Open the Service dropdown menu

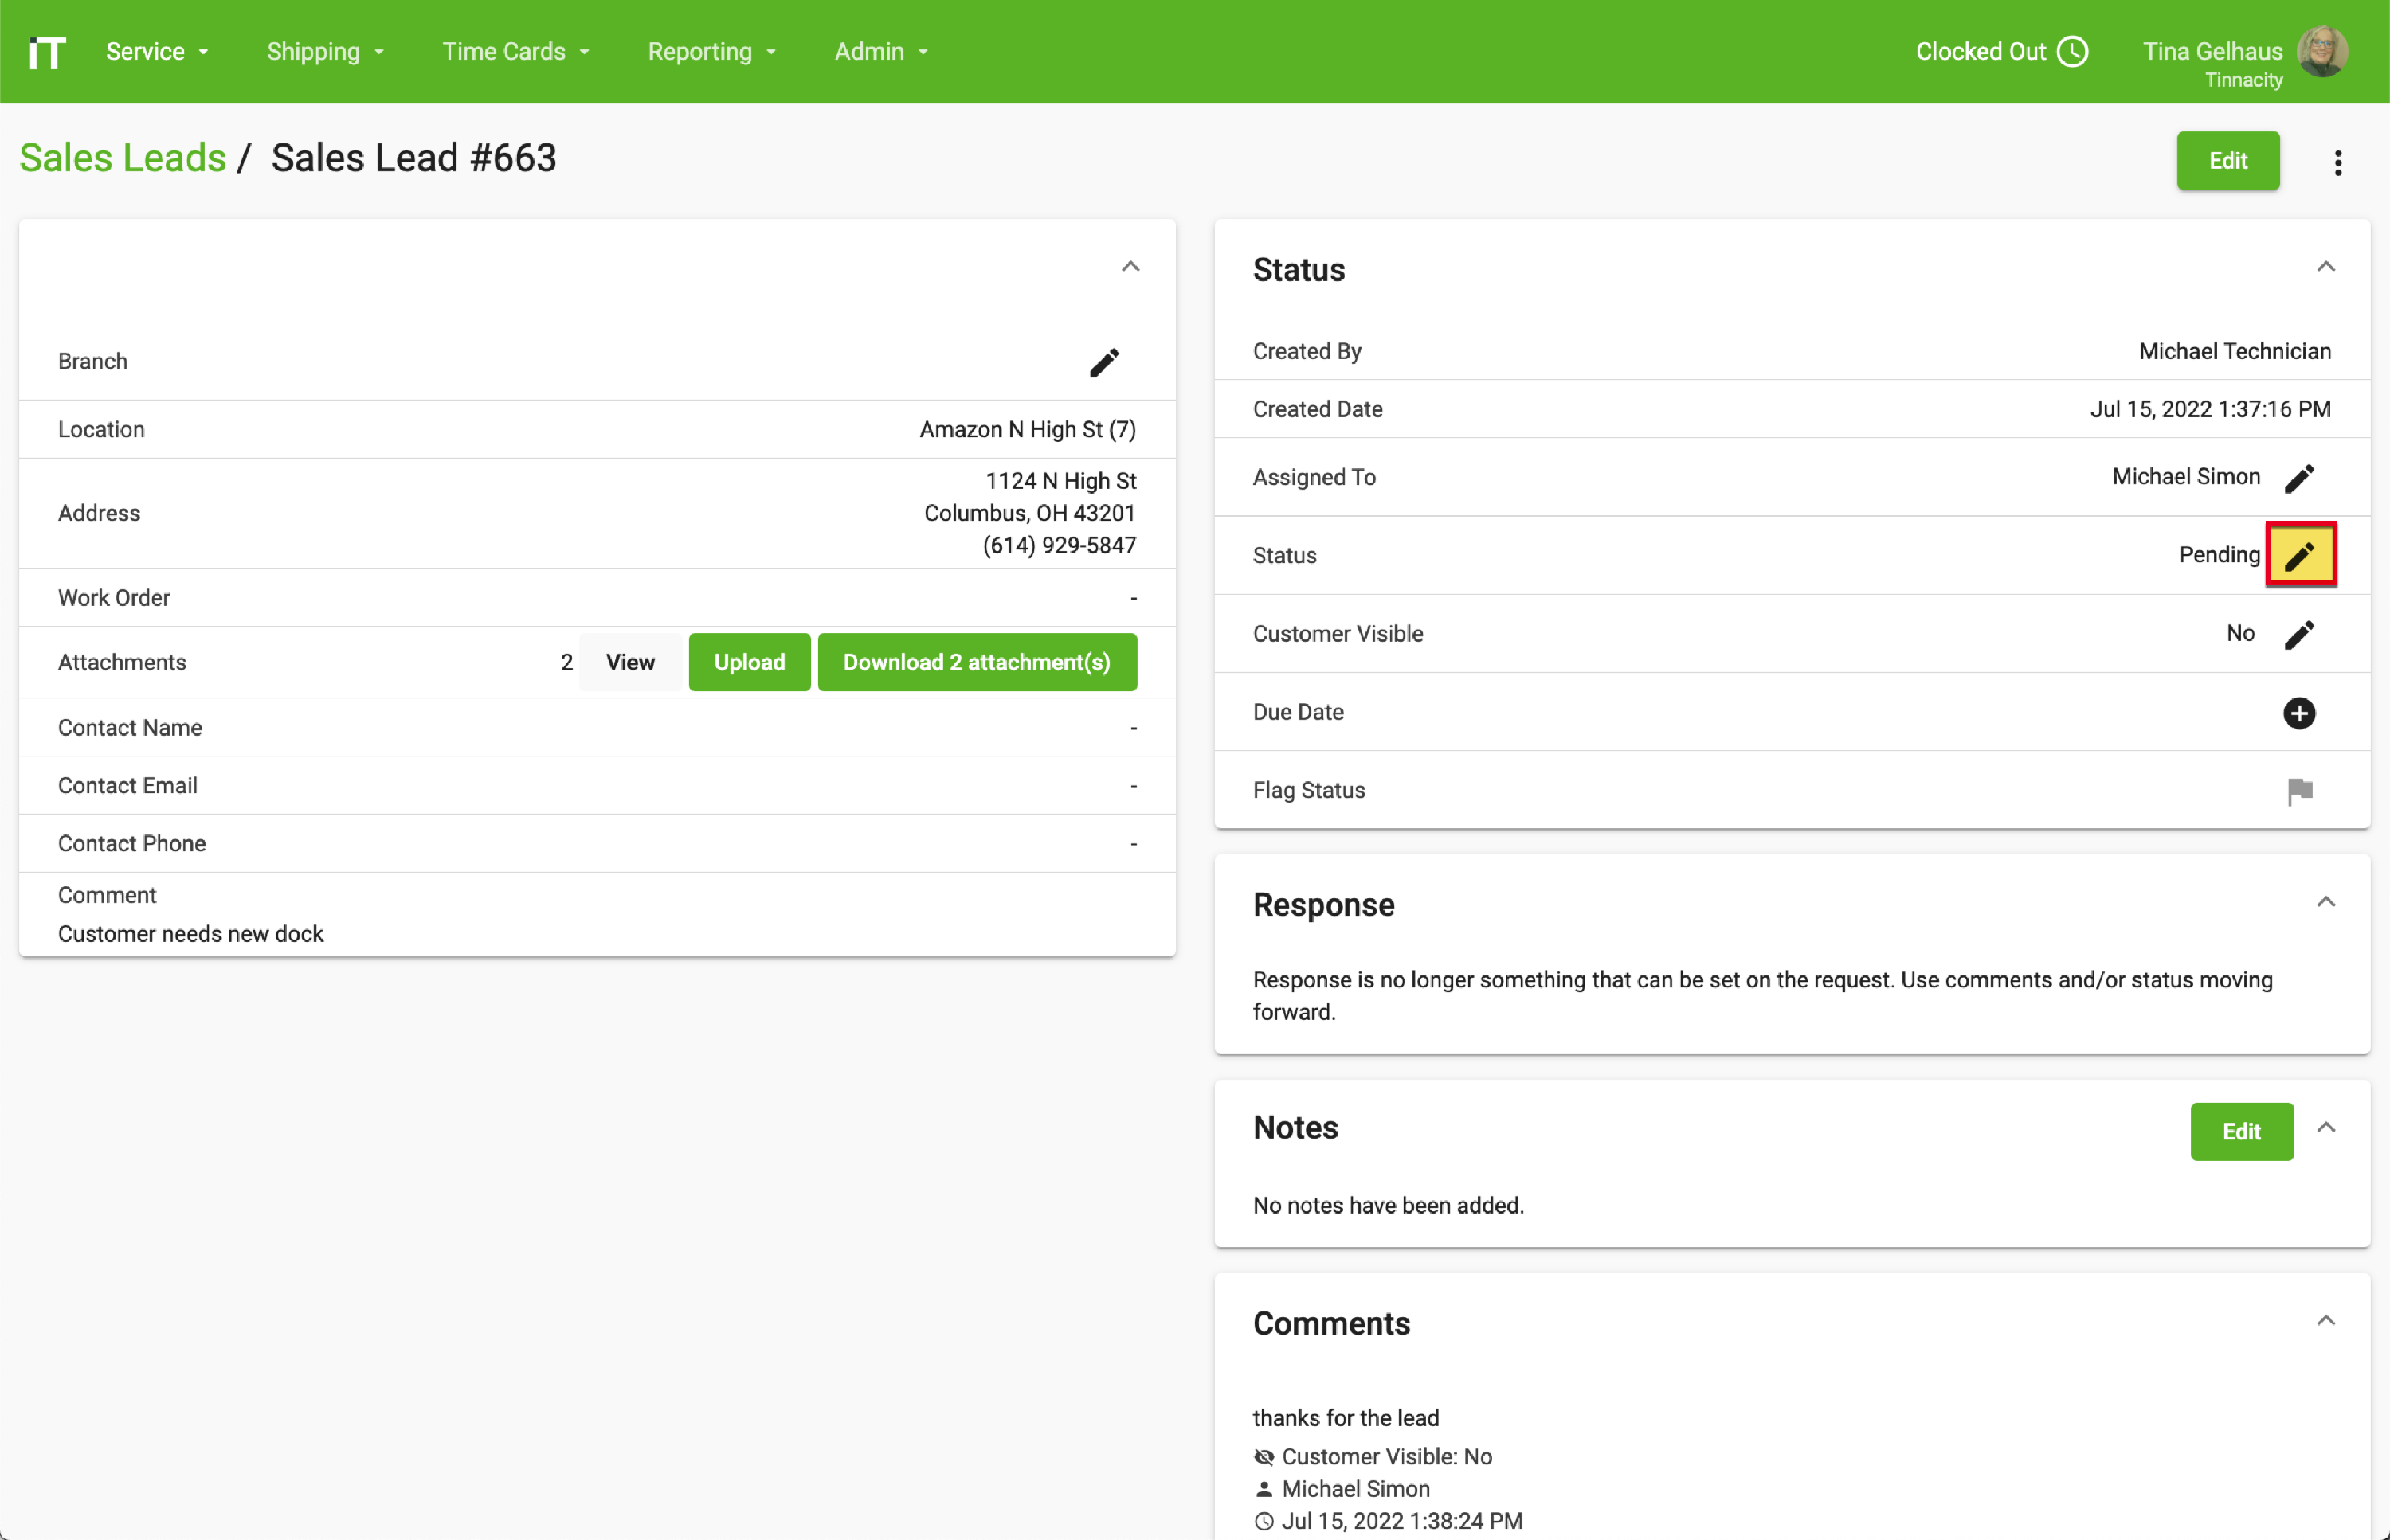tap(156, 51)
